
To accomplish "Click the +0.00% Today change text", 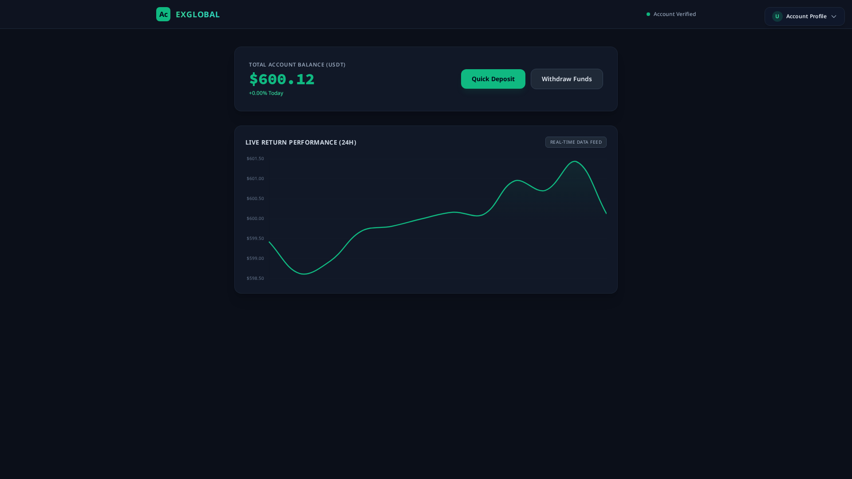I will click(266, 93).
